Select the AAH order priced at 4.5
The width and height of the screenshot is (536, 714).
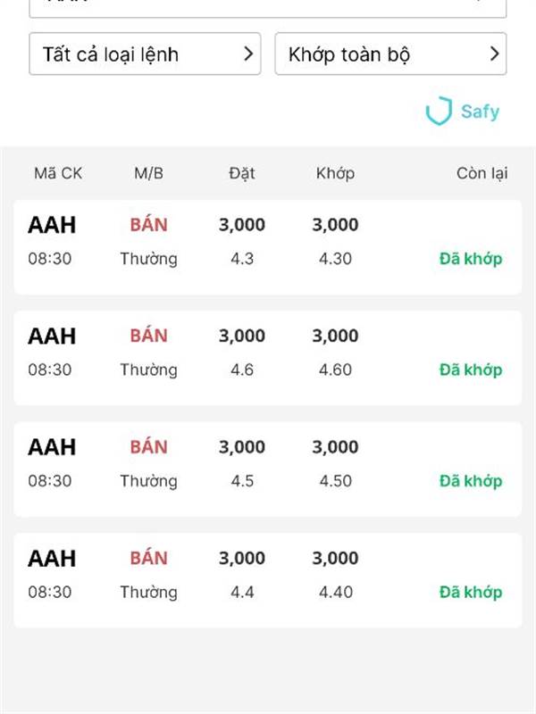point(268,469)
